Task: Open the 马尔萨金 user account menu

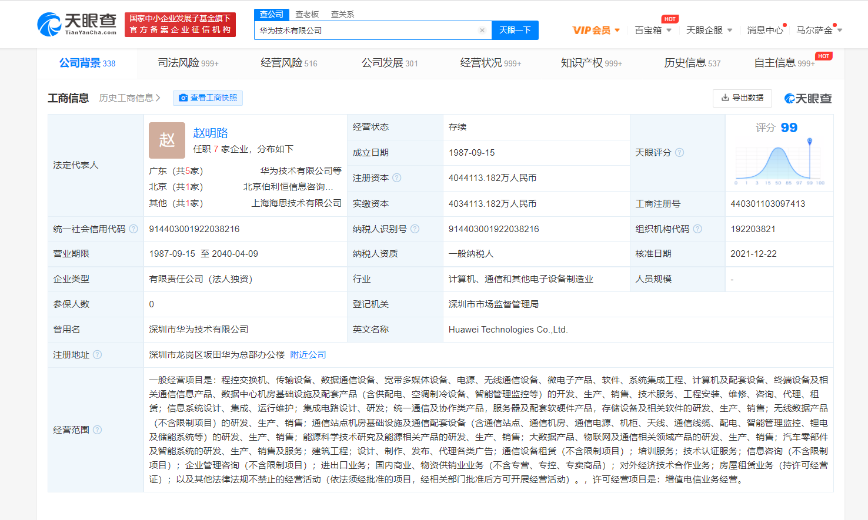Action: 819,30
